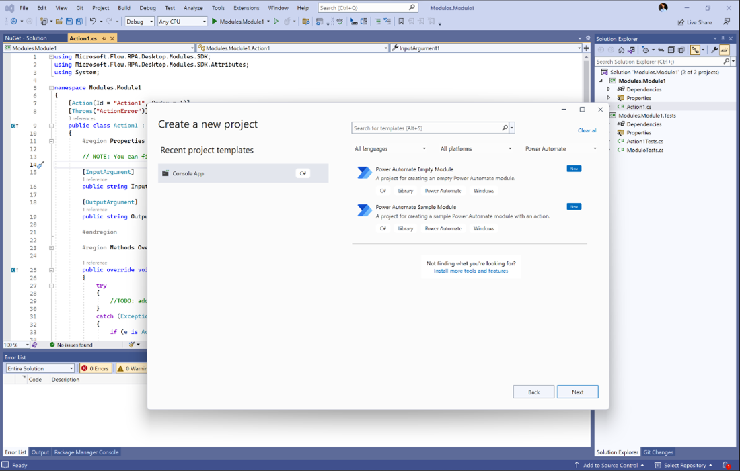Open the All languages dropdown

[x=389, y=148]
